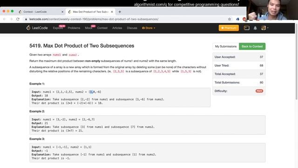Click the User Tried stat row
The width and height of the screenshot is (298, 168).
click(239, 65)
